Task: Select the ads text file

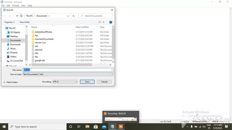Action: [36, 46]
